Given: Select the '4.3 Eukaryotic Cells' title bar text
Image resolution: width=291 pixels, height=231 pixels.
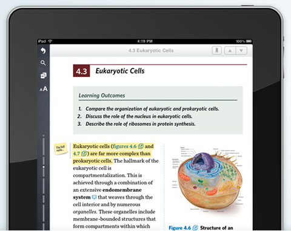Looking at the screenshot, I should tap(151, 50).
